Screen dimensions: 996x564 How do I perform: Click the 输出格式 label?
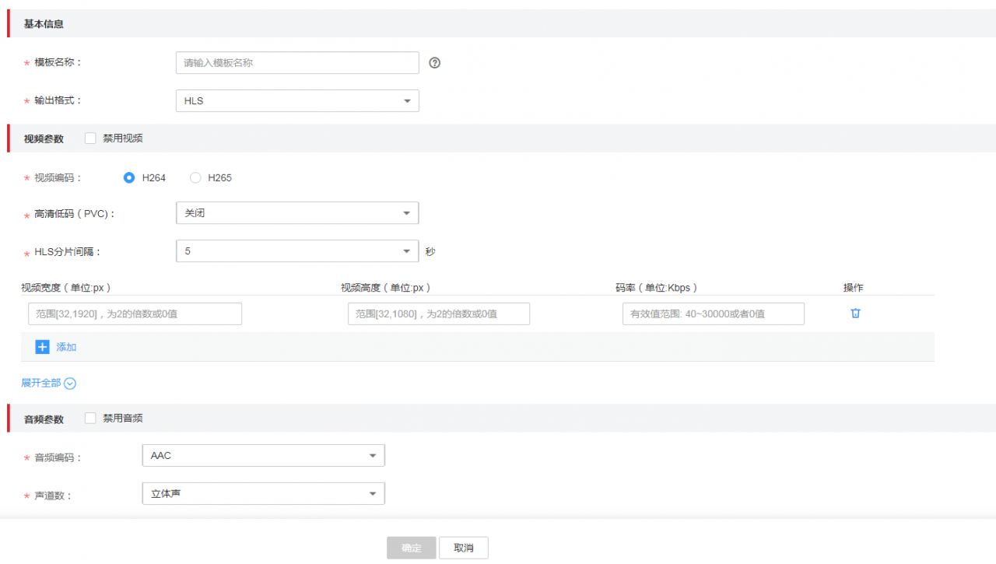(58, 101)
